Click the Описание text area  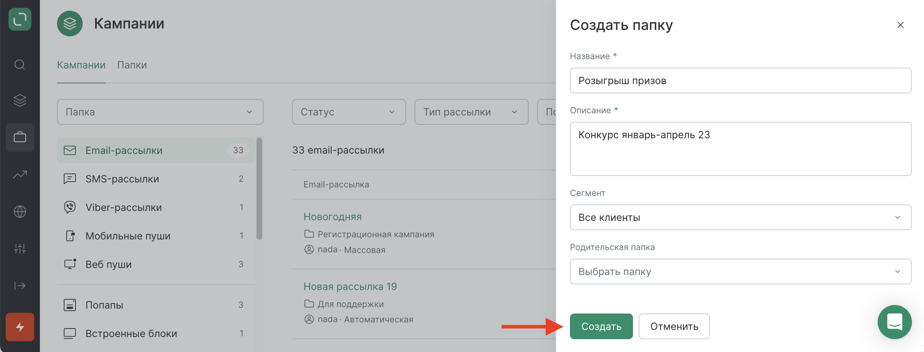coord(740,149)
